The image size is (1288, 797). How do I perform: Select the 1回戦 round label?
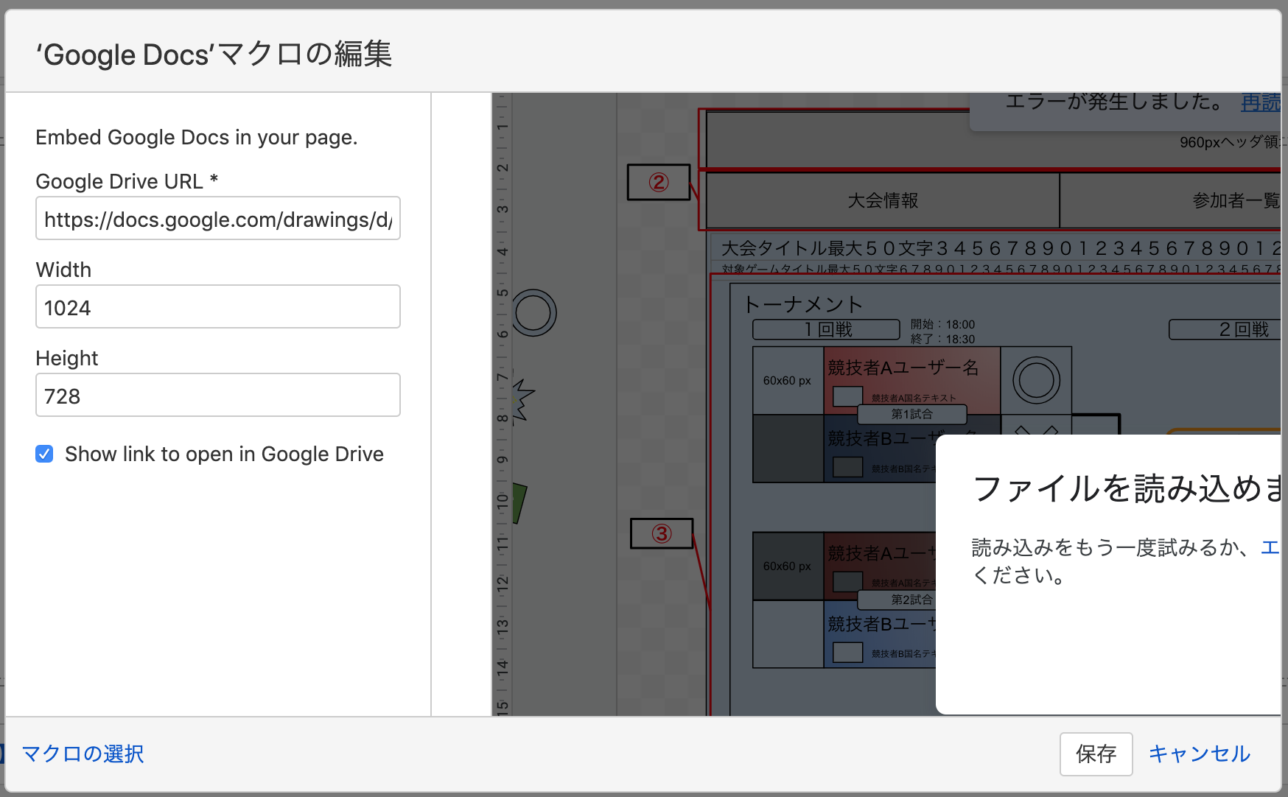826,329
